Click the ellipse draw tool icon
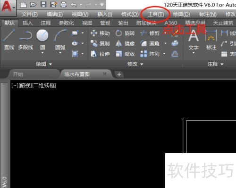 coord(75,43)
